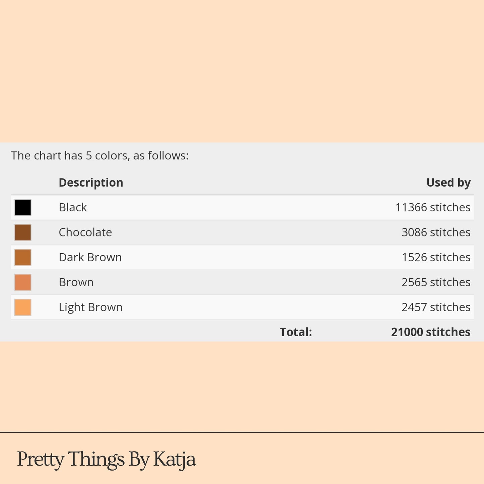Click the 2565 stitches count
The image size is (484, 484).
[x=436, y=282]
